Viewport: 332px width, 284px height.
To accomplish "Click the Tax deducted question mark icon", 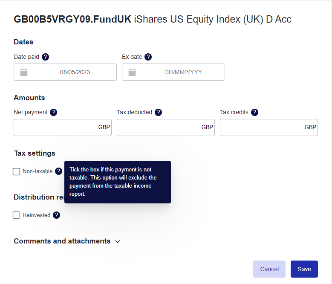I will pos(158,112).
